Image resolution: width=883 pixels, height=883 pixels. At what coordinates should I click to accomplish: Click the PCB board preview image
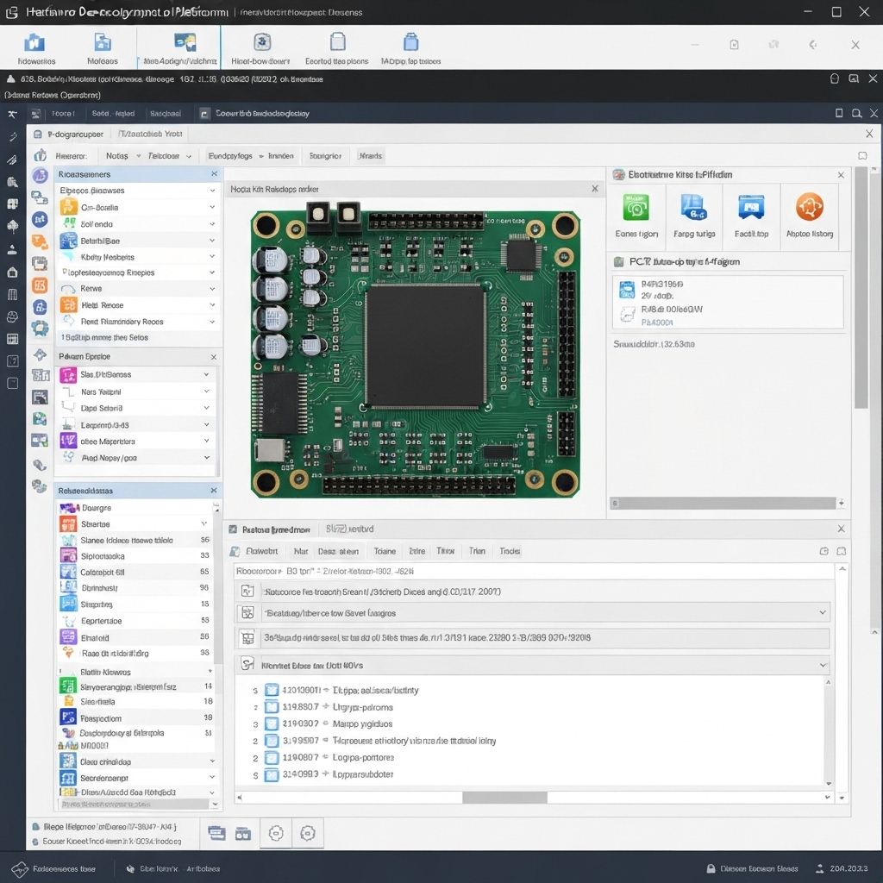coord(416,354)
